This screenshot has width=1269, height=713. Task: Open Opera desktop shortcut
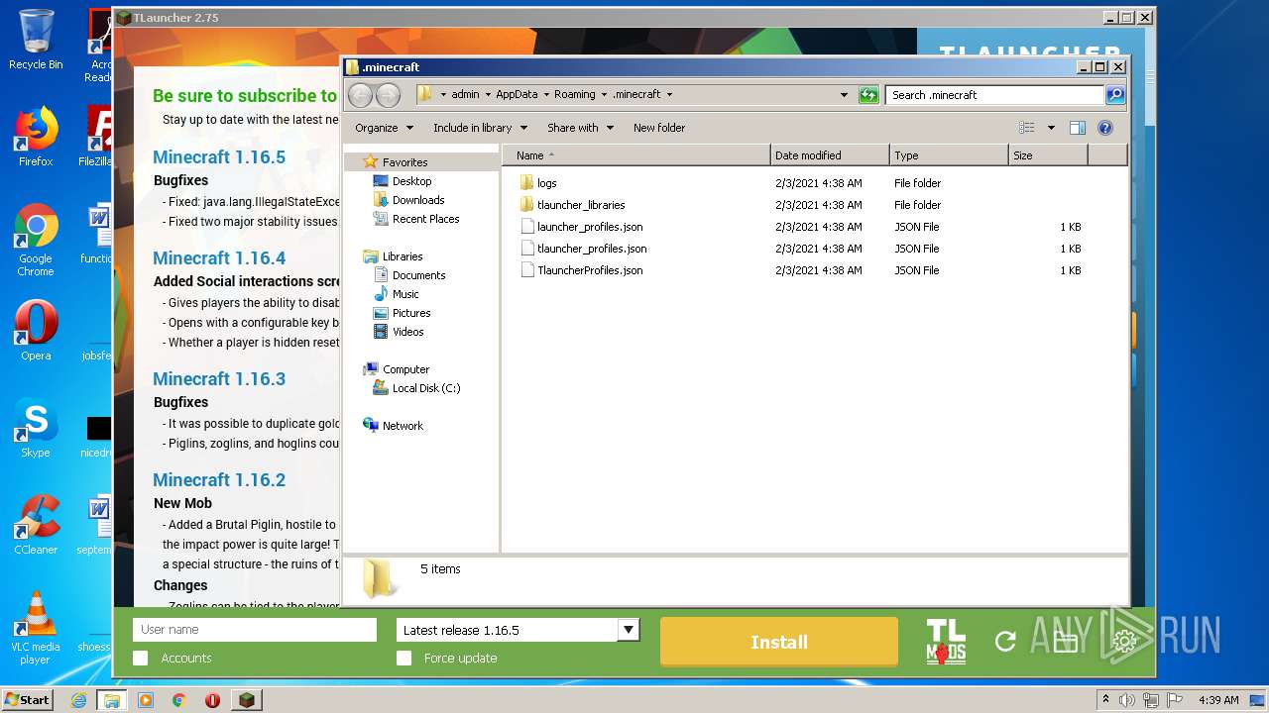(36, 331)
